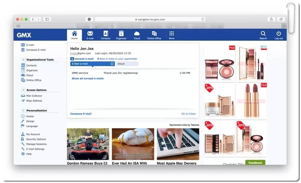Open the Gordon Ramsay sponsored thumbnail
The height and width of the screenshot is (183, 301).
coord(88,144)
